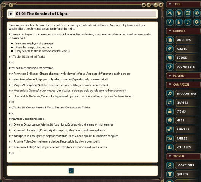This screenshot has width=201, height=182.
Task: Collapse the Library section
Action: click(170, 31)
